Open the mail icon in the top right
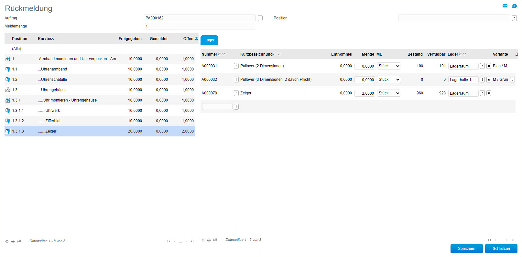This screenshot has height=257, width=522. (505, 6)
